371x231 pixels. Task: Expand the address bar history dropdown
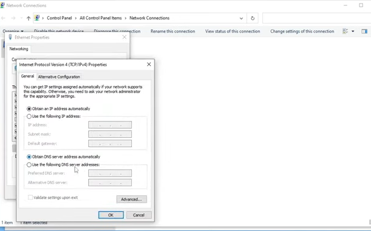point(241,18)
